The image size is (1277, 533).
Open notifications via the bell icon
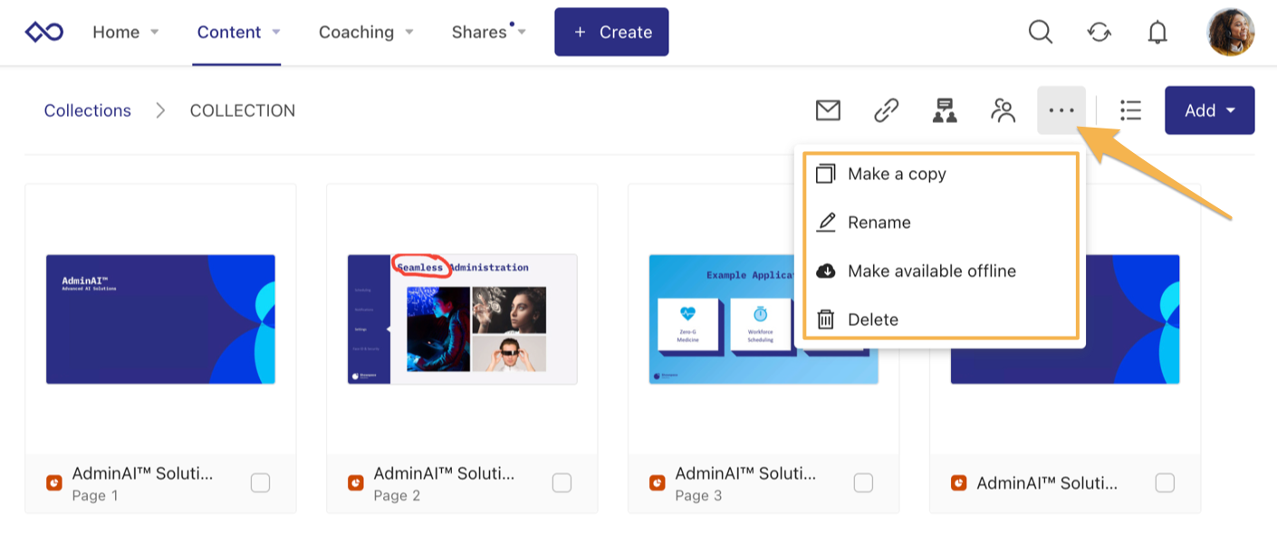(1157, 32)
